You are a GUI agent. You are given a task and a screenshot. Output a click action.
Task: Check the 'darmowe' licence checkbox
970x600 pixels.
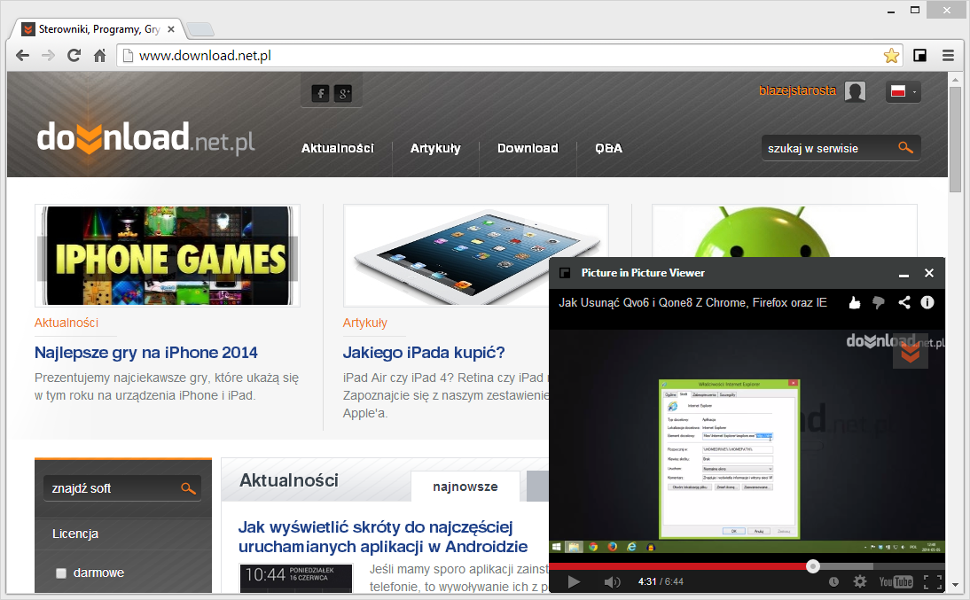coord(61,573)
